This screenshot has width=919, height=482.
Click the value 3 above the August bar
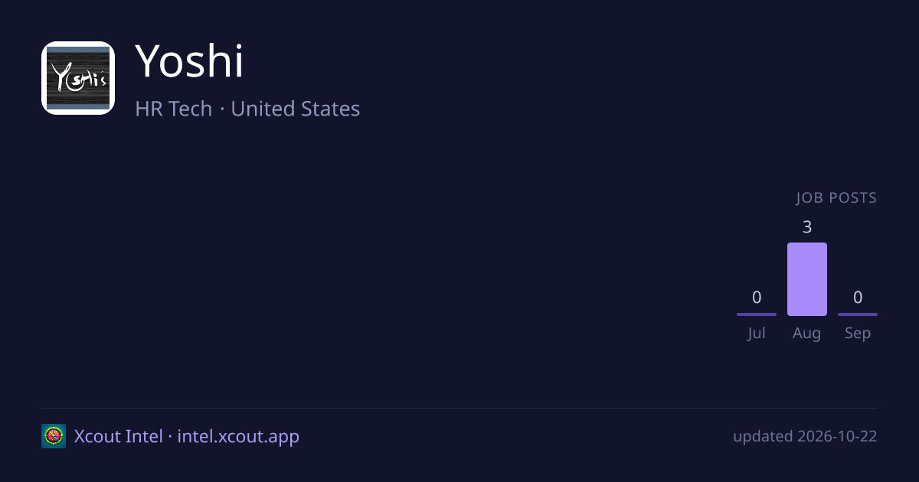(x=807, y=227)
